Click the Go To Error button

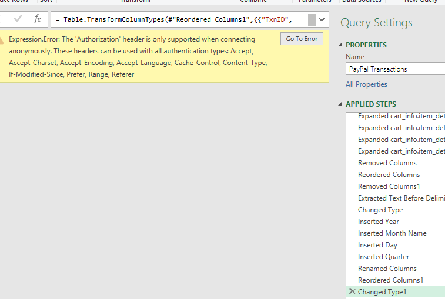(x=302, y=39)
